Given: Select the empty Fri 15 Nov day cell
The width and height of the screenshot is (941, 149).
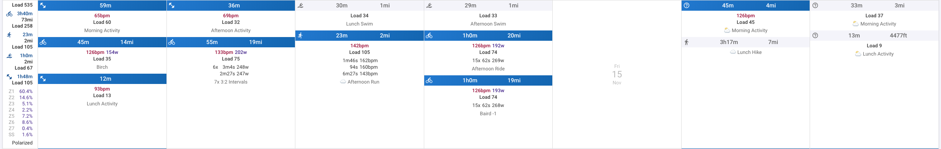Looking at the screenshot, I should tap(617, 74).
